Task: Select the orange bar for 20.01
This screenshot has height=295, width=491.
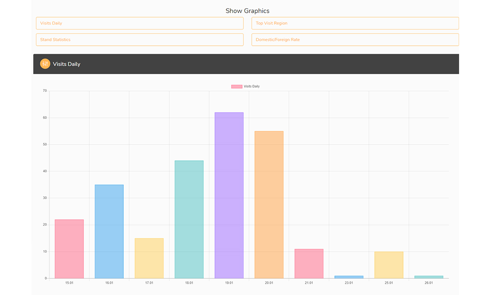Action: point(269,205)
